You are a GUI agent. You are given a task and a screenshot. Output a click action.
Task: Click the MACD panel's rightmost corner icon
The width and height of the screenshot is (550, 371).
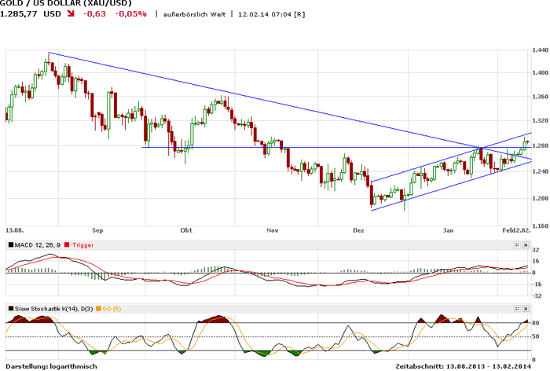[526, 245]
